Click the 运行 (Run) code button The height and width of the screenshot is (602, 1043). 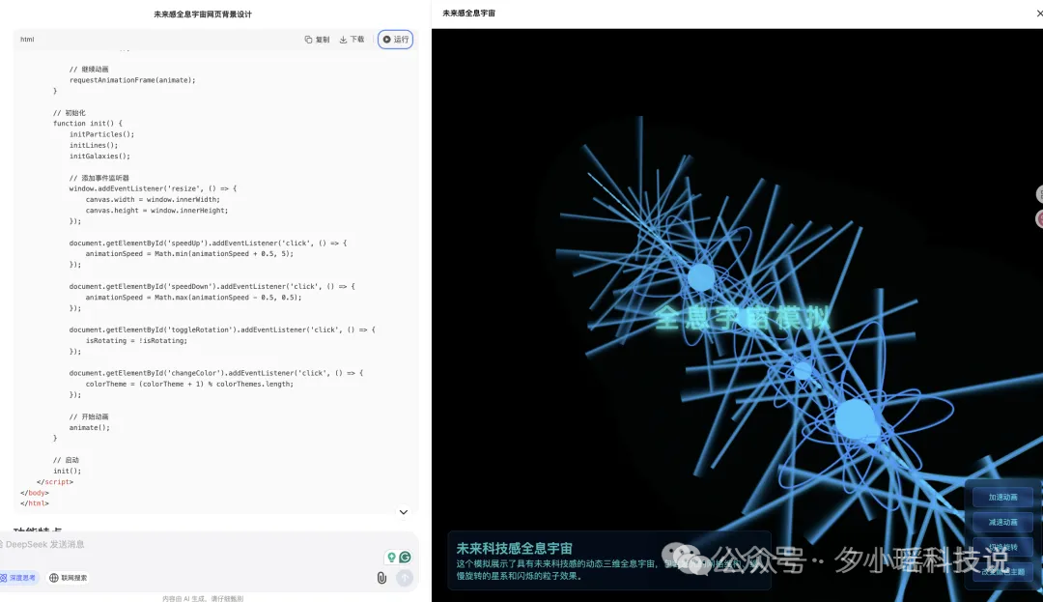395,40
